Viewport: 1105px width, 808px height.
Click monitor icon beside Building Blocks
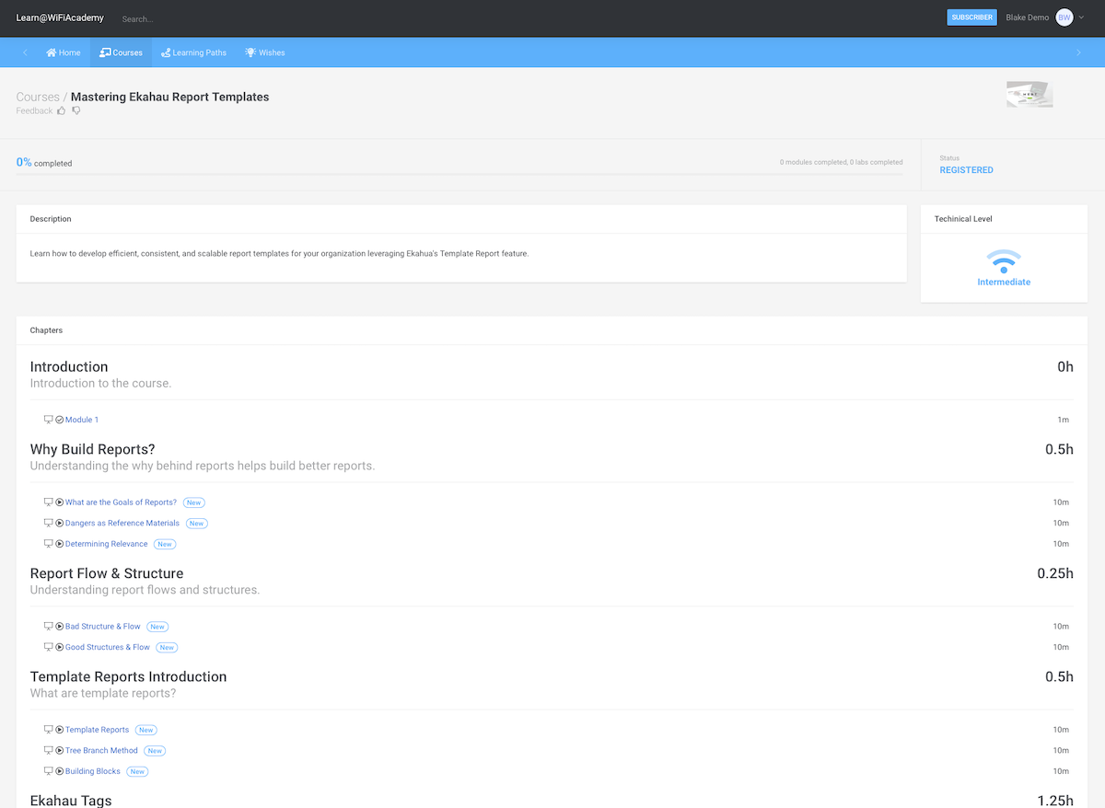[x=49, y=771]
